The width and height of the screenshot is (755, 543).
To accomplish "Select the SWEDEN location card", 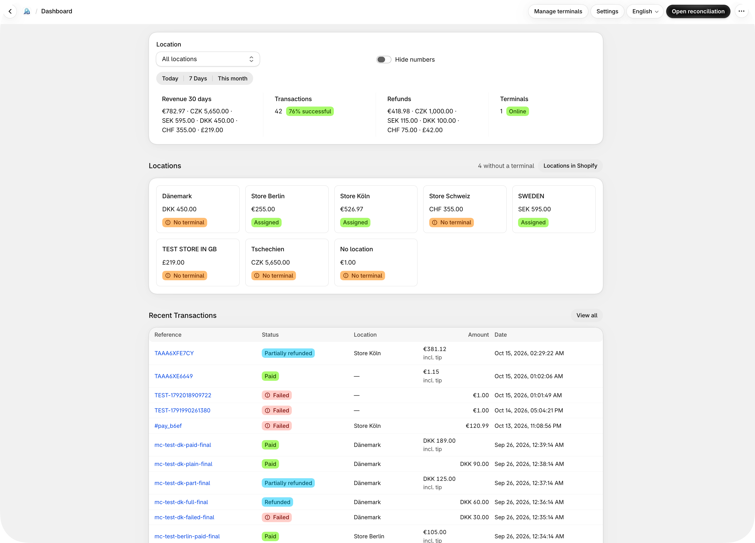I will pyautogui.click(x=554, y=209).
